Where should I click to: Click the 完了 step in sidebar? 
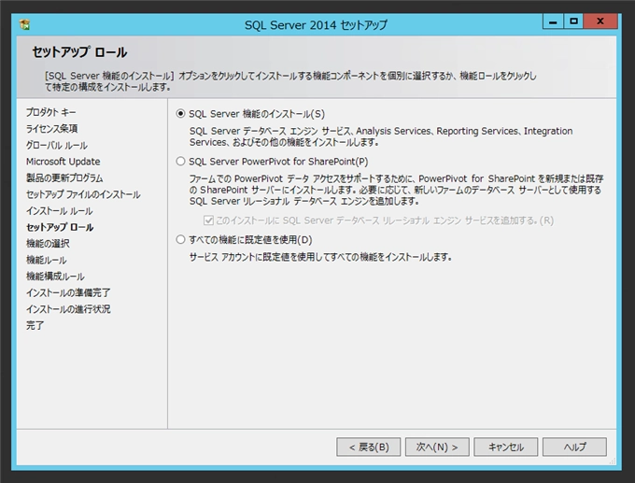tap(35, 325)
